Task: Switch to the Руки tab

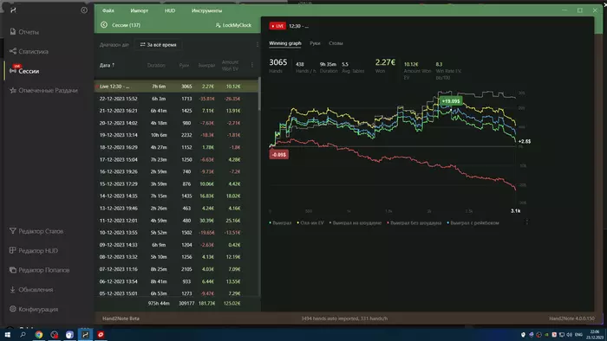Action: pyautogui.click(x=315, y=43)
